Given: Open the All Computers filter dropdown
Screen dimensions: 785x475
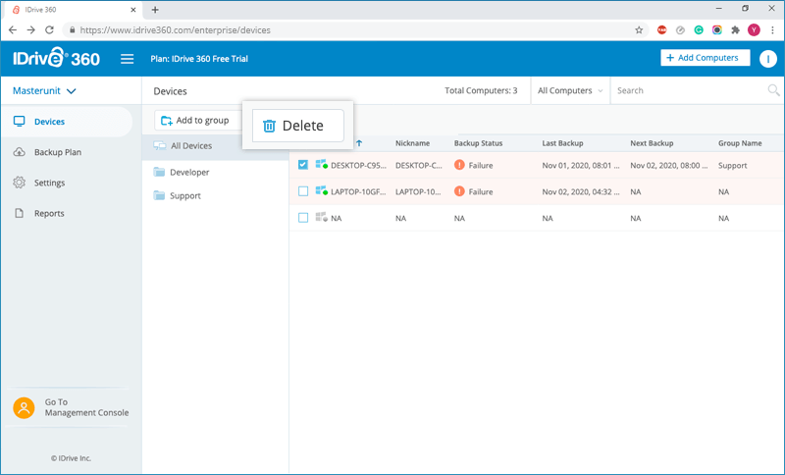Looking at the screenshot, I should click(570, 90).
